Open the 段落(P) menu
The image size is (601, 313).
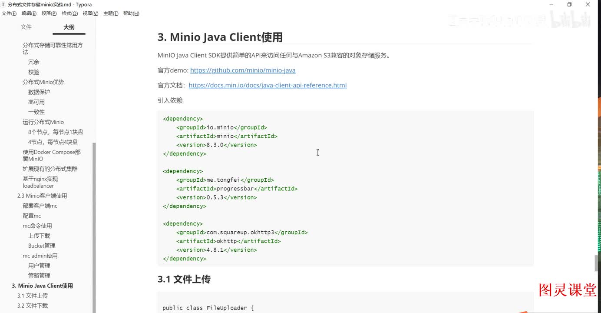(x=49, y=13)
